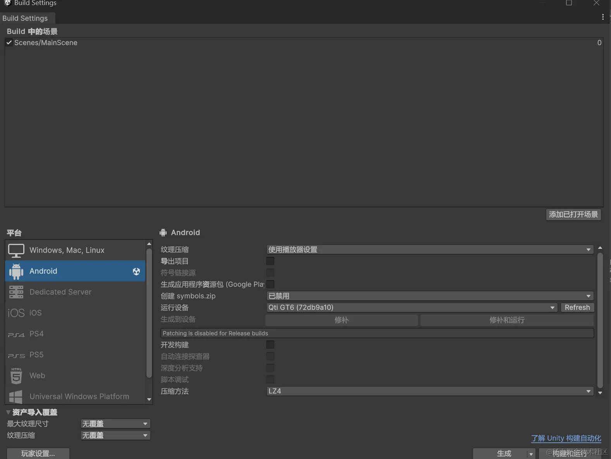Viewport: 611px width, 459px height.
Task: Click the iOS platform logo
Action: click(16, 313)
